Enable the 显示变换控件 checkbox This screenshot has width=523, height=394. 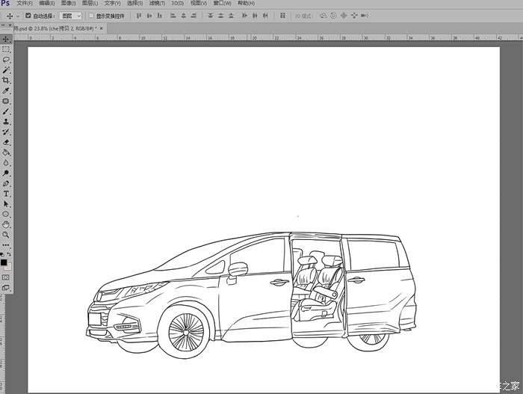91,15
